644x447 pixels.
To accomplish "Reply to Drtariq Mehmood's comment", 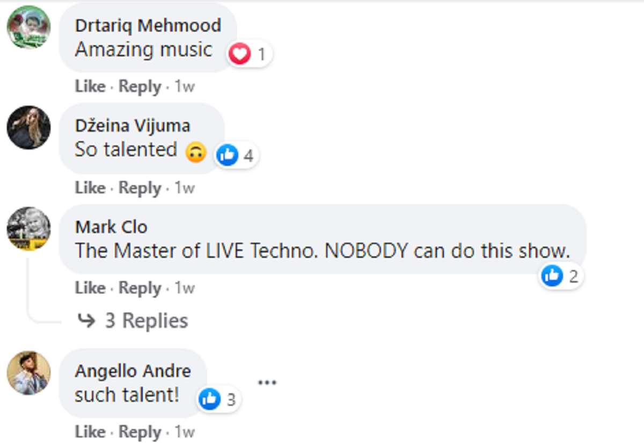I will point(140,86).
